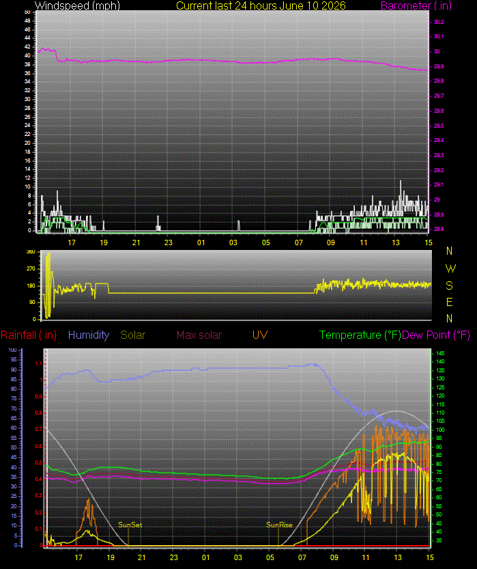The width and height of the screenshot is (477, 569).
Task: Click the 'Dew Point (°F)' legend label
Action: [436, 335]
